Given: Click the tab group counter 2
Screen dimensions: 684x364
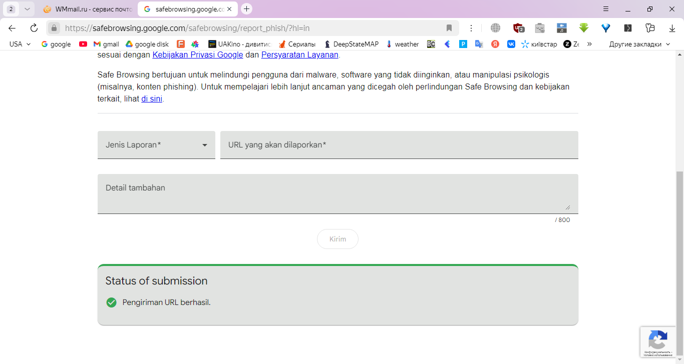Looking at the screenshot, I should [11, 9].
